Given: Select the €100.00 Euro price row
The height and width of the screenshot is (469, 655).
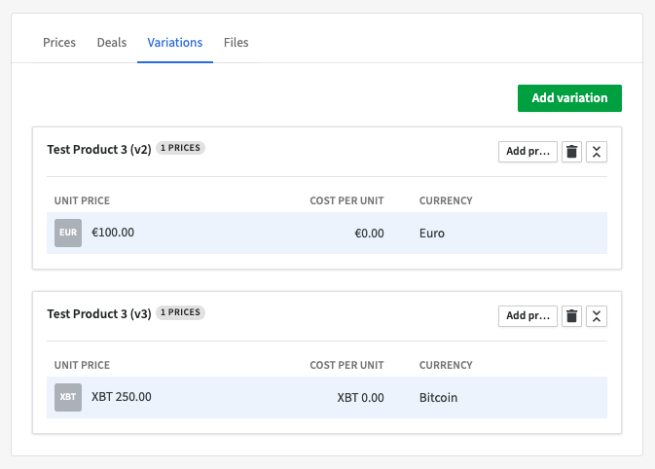Looking at the screenshot, I should (327, 233).
